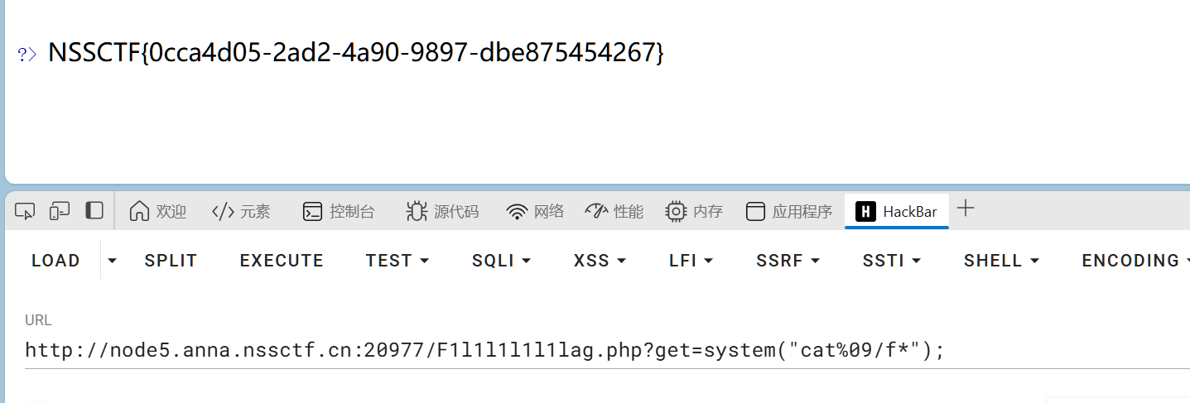
Task: Activate the inspect element picker icon
Action: coord(25,211)
